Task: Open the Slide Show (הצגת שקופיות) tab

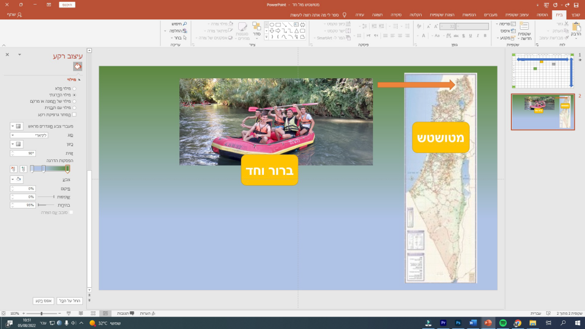Action: click(442, 14)
